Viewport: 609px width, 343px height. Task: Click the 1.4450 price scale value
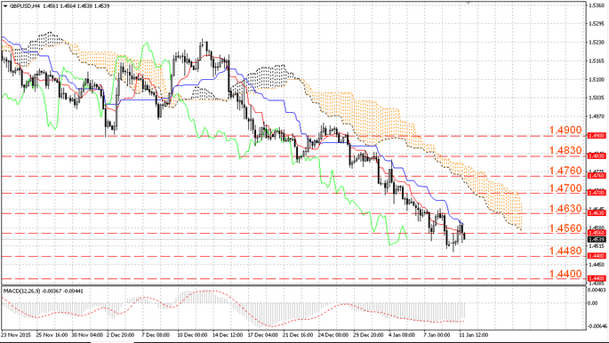pos(596,264)
